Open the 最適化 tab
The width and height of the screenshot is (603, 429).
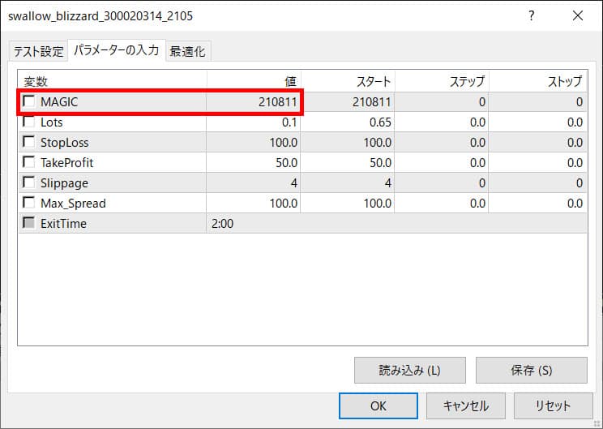(x=187, y=52)
